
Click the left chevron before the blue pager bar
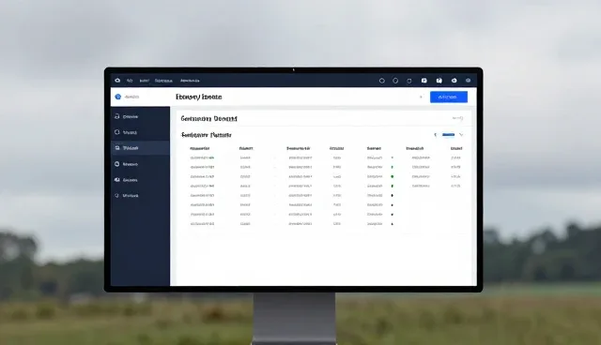pos(435,135)
